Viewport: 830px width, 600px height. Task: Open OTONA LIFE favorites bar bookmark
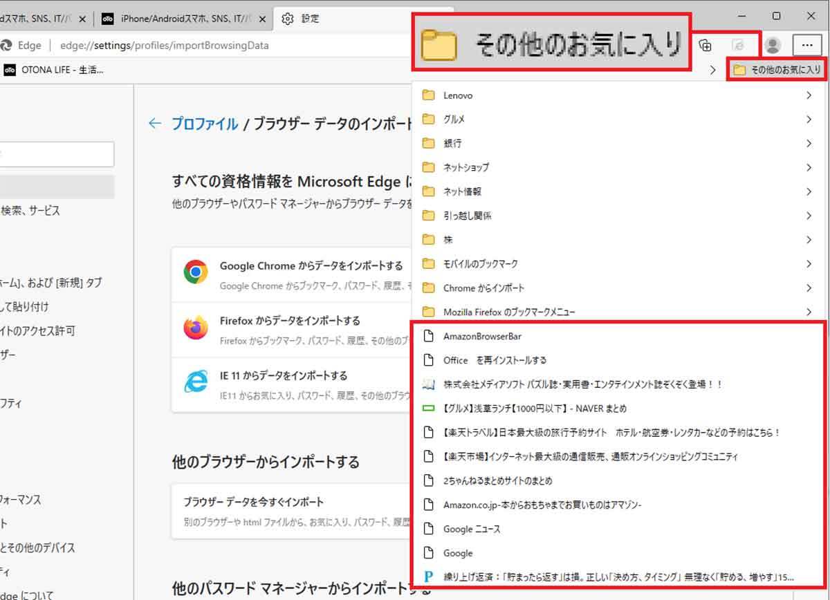point(54,70)
